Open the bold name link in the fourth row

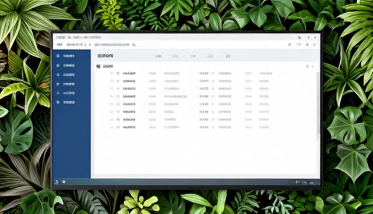coord(129,97)
